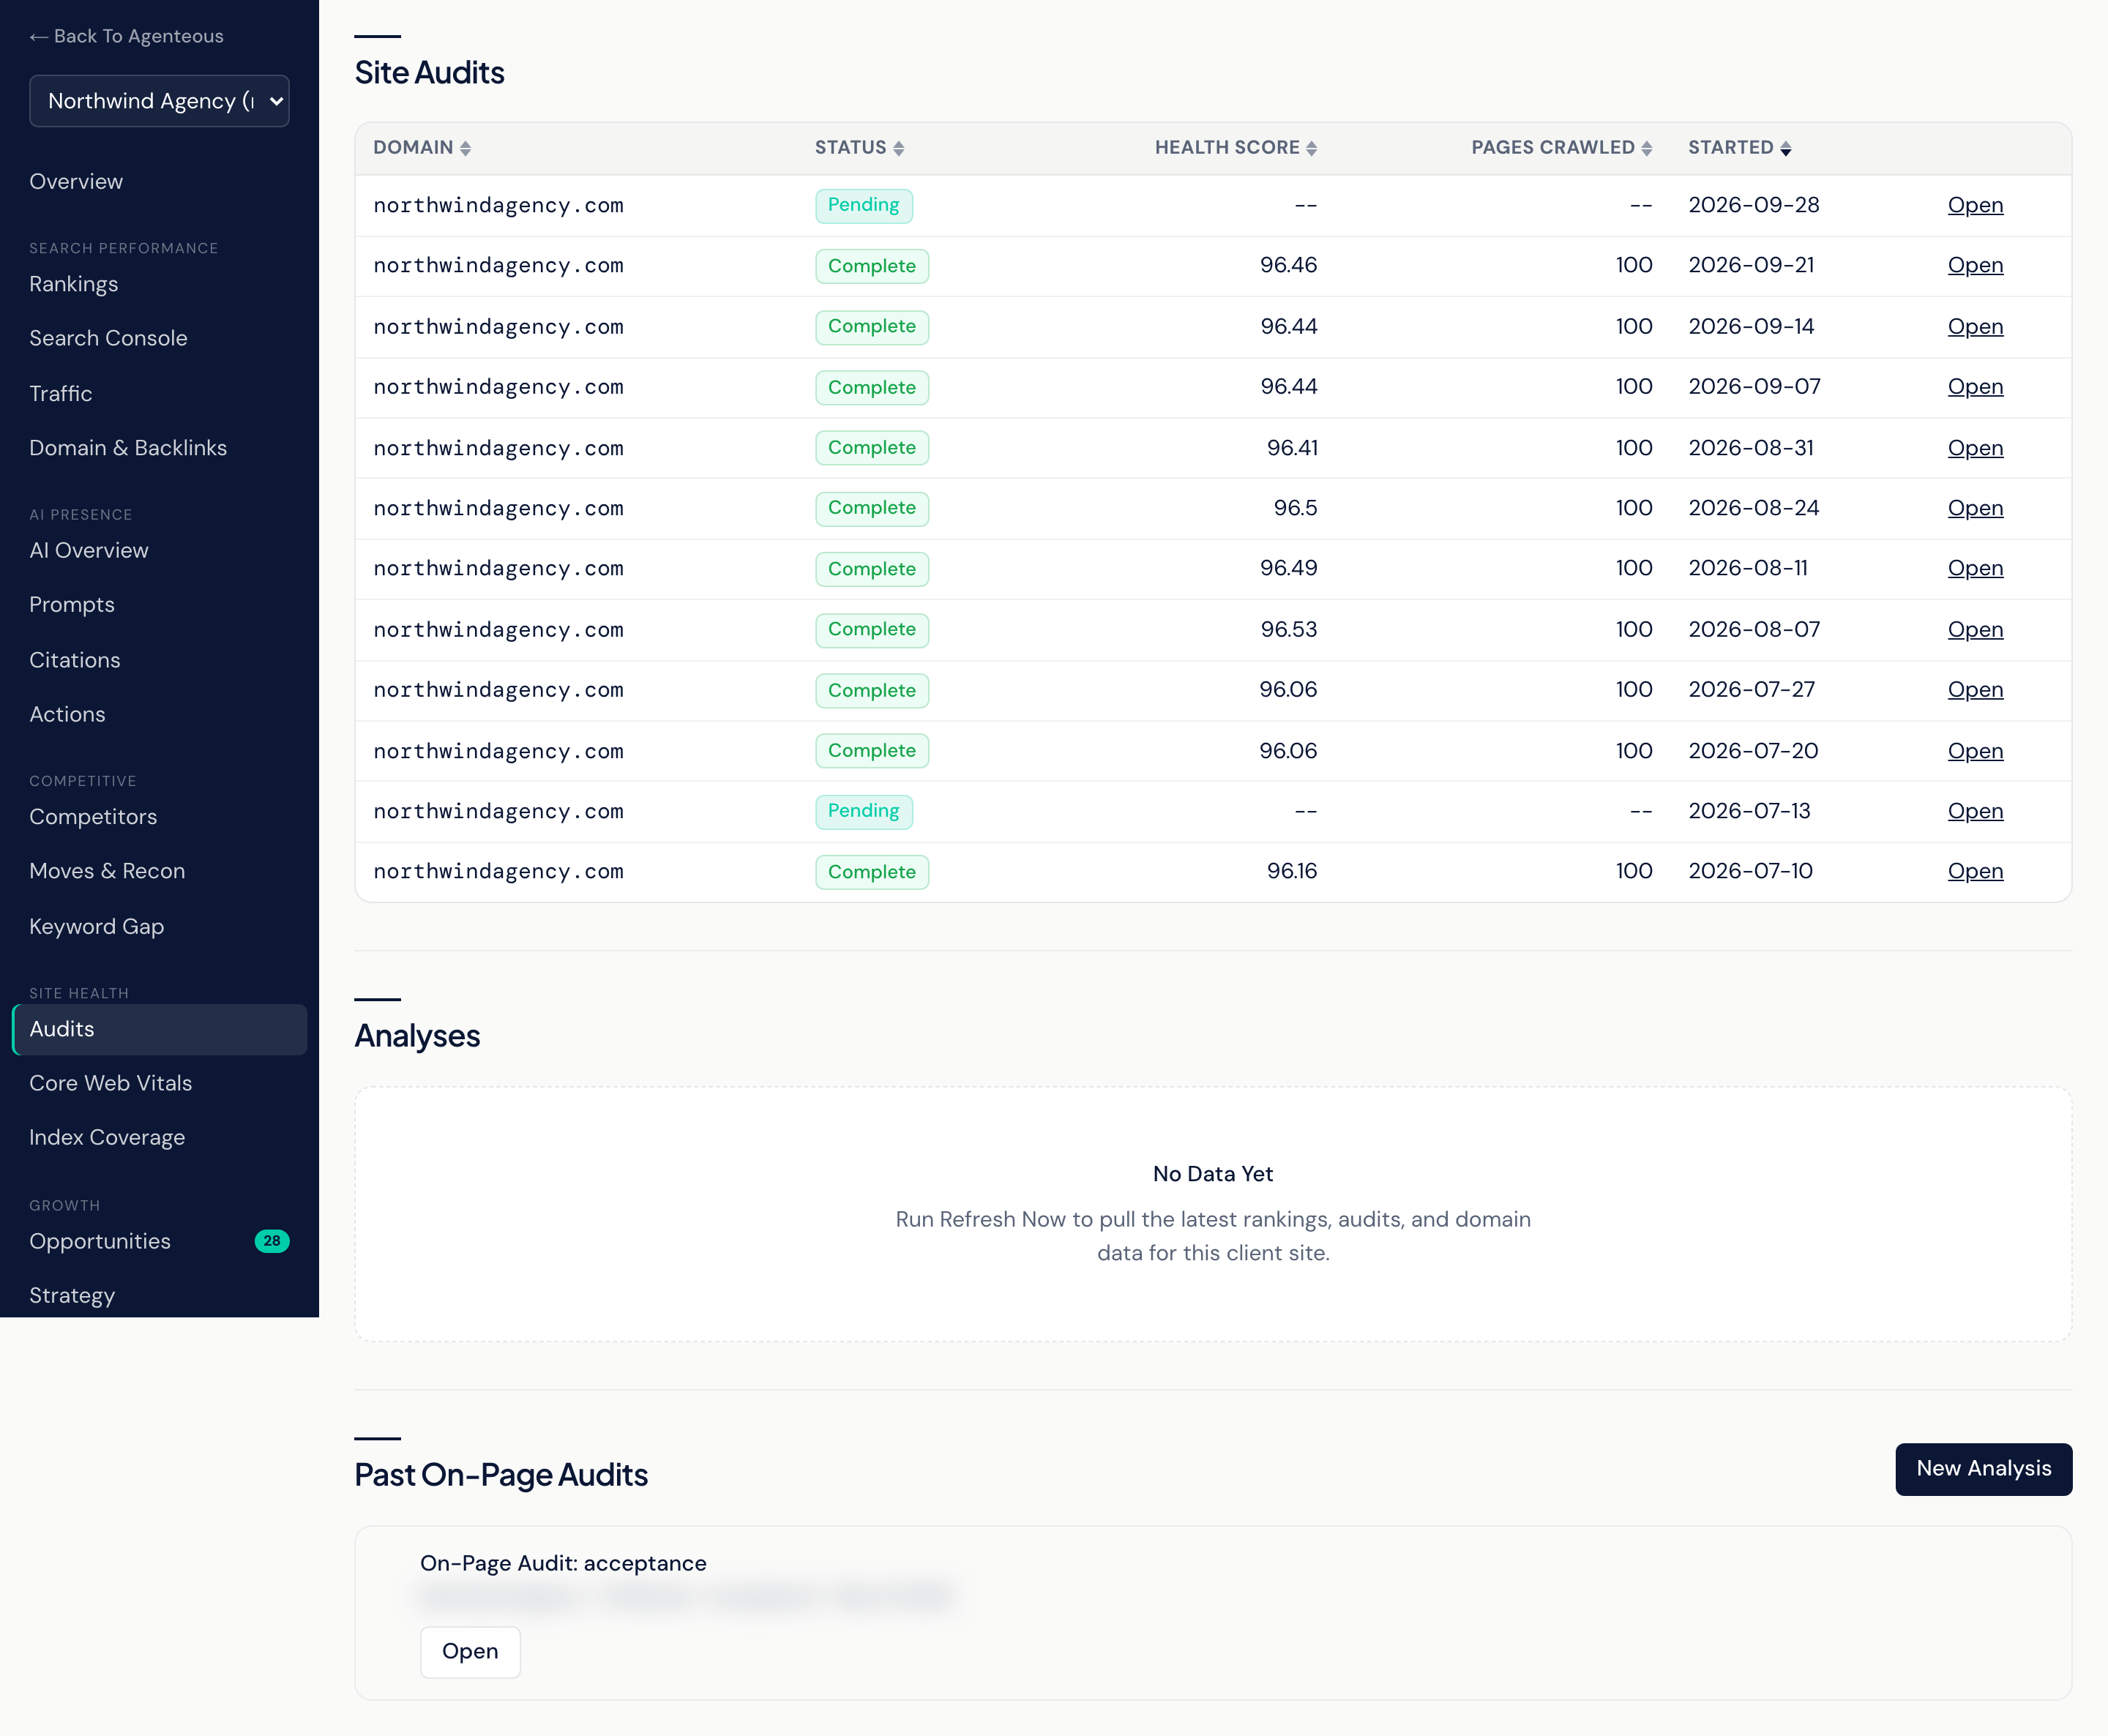Viewport: 2108px width, 1736px height.
Task: Go back to Agenteous
Action: (126, 36)
